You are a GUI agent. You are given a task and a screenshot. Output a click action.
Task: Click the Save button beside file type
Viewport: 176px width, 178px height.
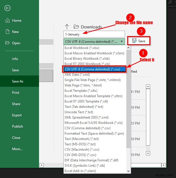tap(139, 41)
